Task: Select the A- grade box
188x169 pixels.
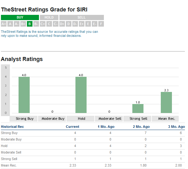Action: [x=17, y=24]
